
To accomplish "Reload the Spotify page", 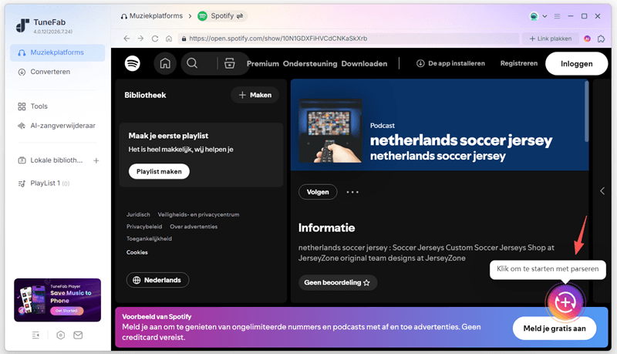I will coord(155,39).
